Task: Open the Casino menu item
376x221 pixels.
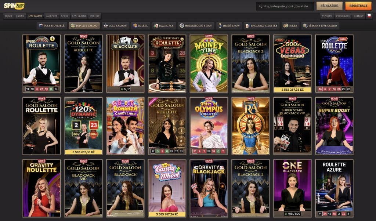Action: [x=20, y=16]
